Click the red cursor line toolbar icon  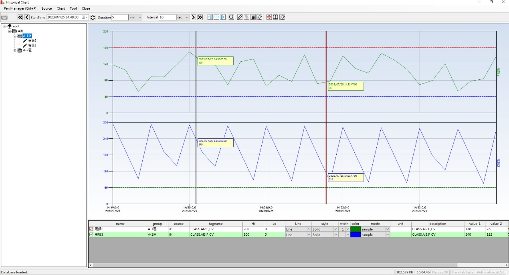pyautogui.click(x=269, y=17)
